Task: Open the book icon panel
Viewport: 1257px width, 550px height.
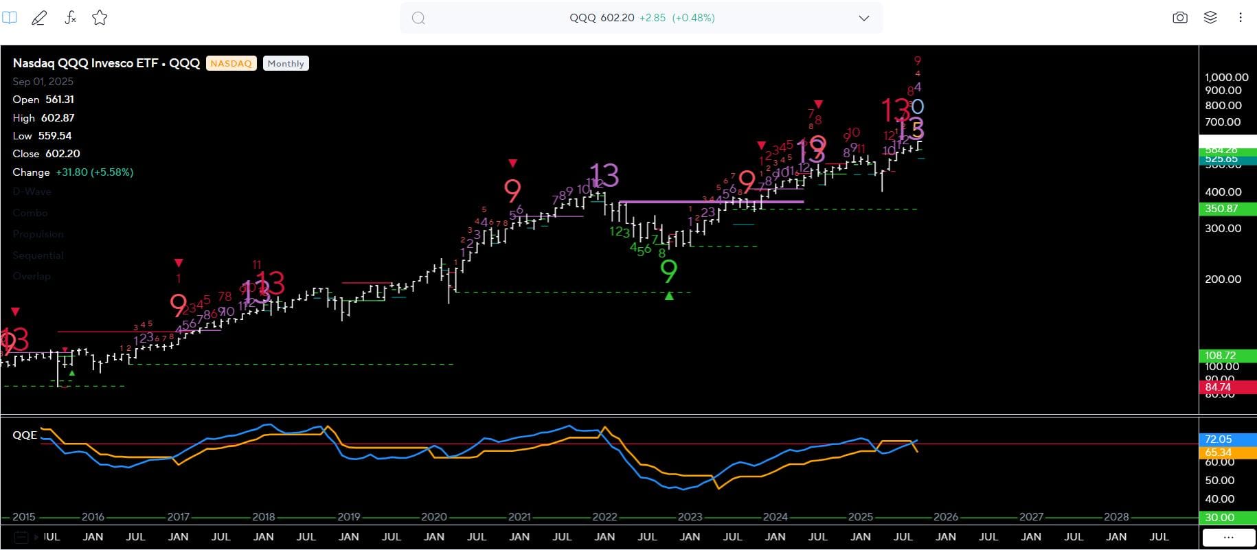Action: coord(10,18)
